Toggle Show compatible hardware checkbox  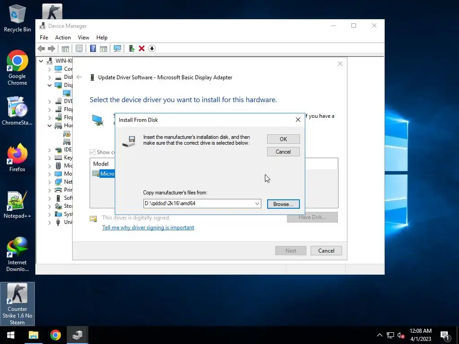click(x=92, y=152)
